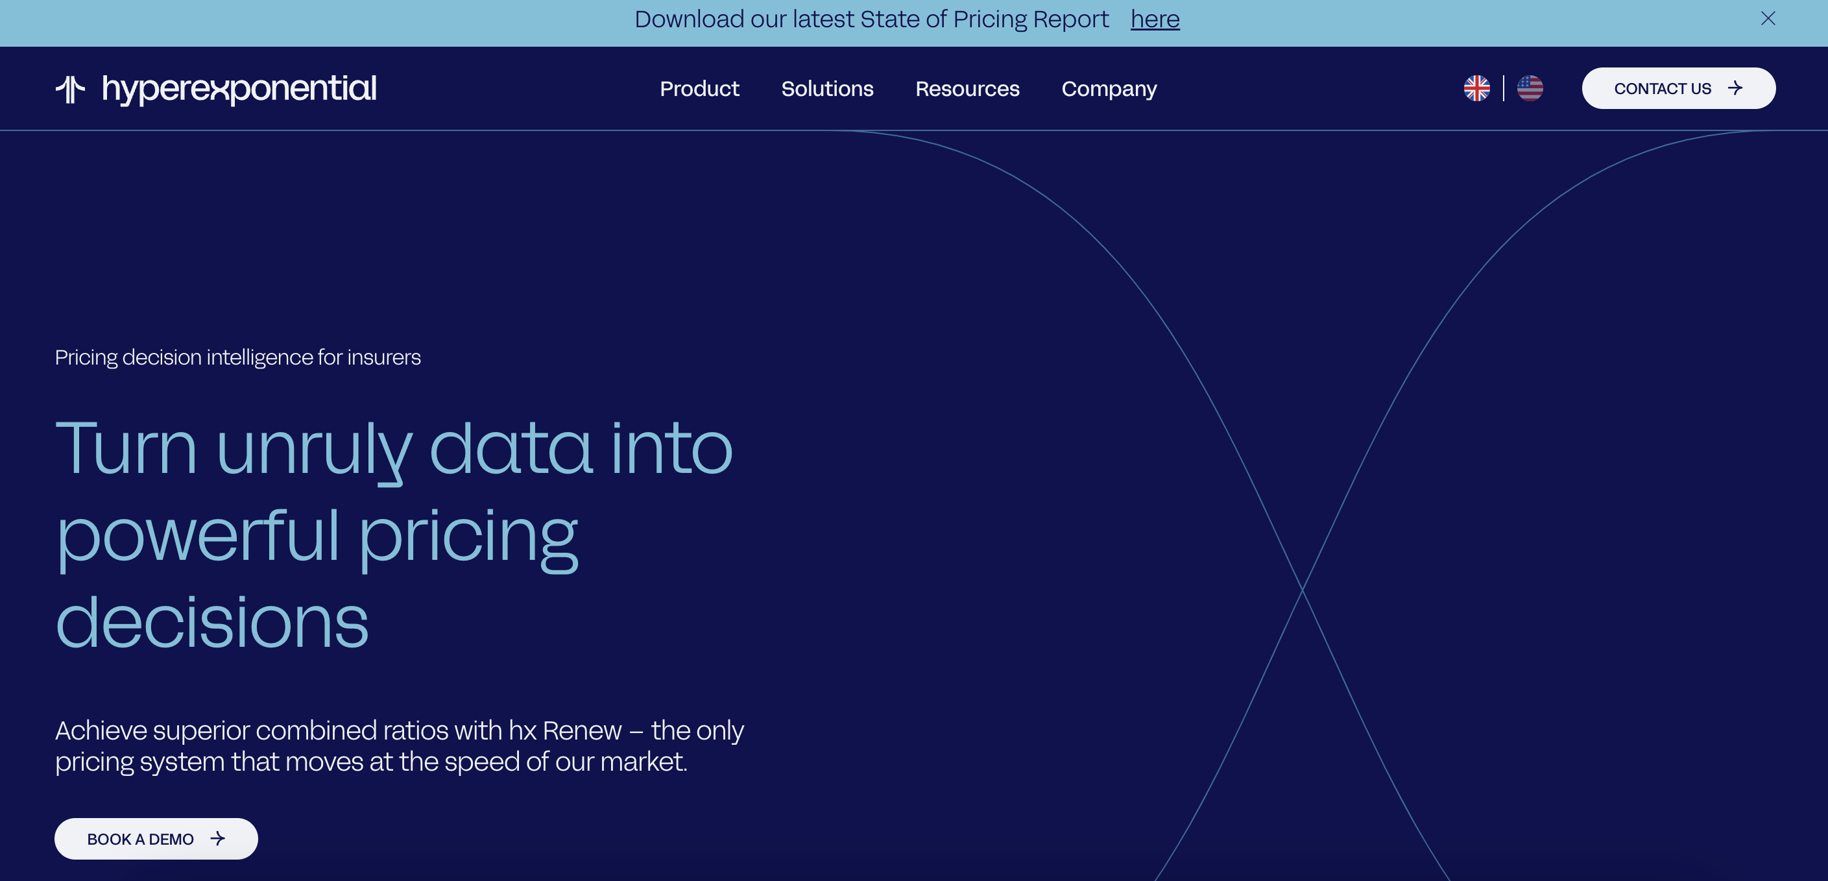Open the Resources menu
This screenshot has height=881, width=1828.
tap(967, 89)
